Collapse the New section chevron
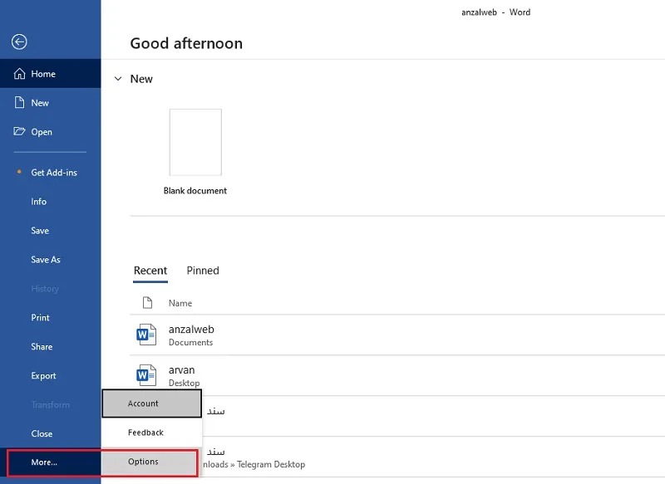 click(x=118, y=79)
